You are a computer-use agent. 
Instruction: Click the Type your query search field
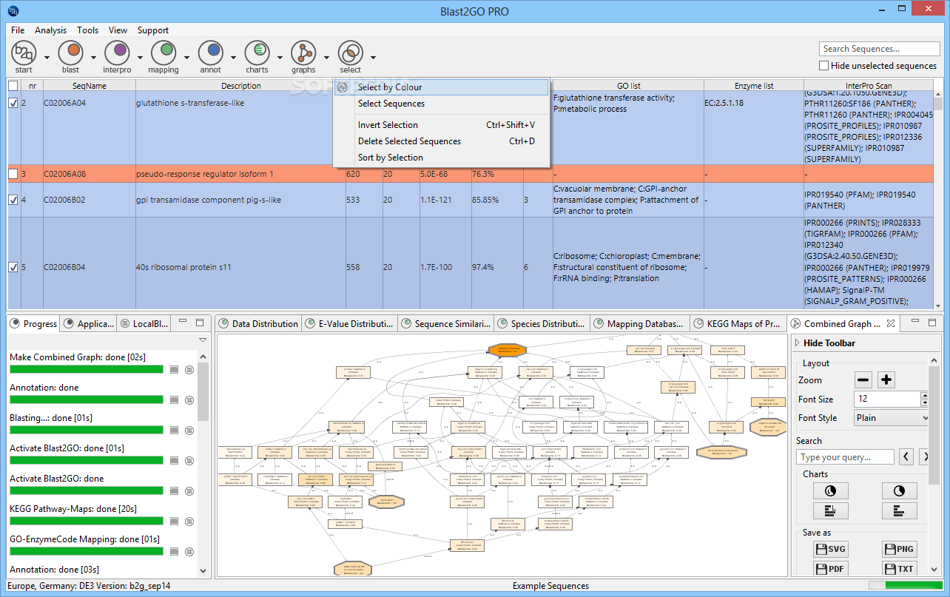pyautogui.click(x=845, y=457)
